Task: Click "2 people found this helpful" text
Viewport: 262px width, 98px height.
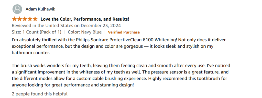Action: pyautogui.click(x=40, y=94)
